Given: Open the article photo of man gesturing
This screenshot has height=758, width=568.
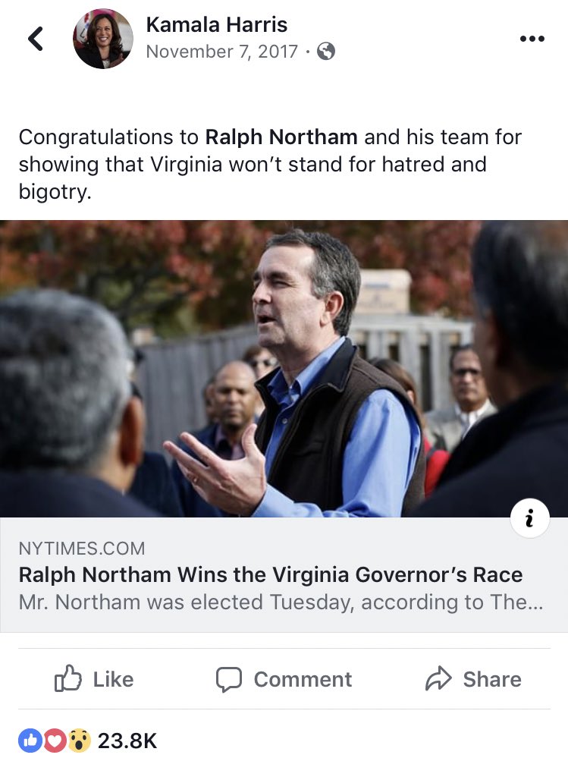Looking at the screenshot, I should [x=284, y=368].
